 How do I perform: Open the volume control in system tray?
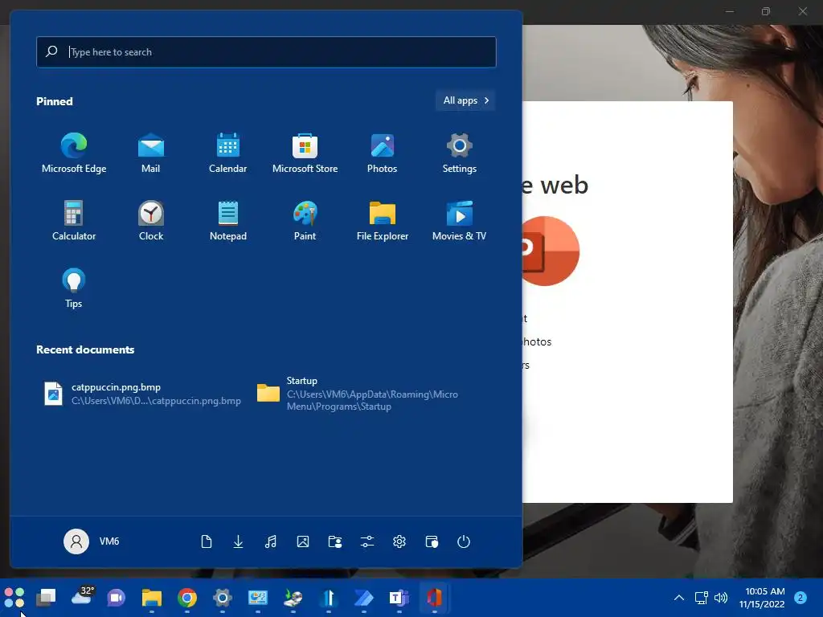click(x=721, y=598)
